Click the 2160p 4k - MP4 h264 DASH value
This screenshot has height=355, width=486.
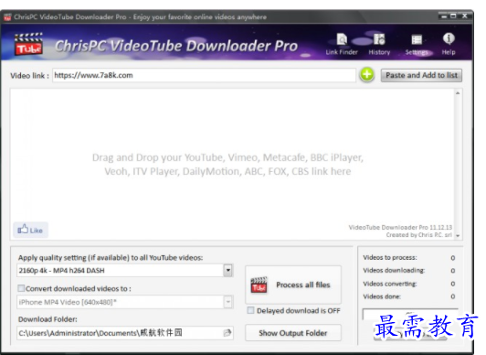click(62, 270)
